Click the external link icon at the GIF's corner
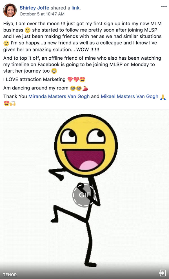169x279 pixels. [x=163, y=273]
